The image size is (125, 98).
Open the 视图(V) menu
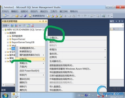click(x=24, y=11)
